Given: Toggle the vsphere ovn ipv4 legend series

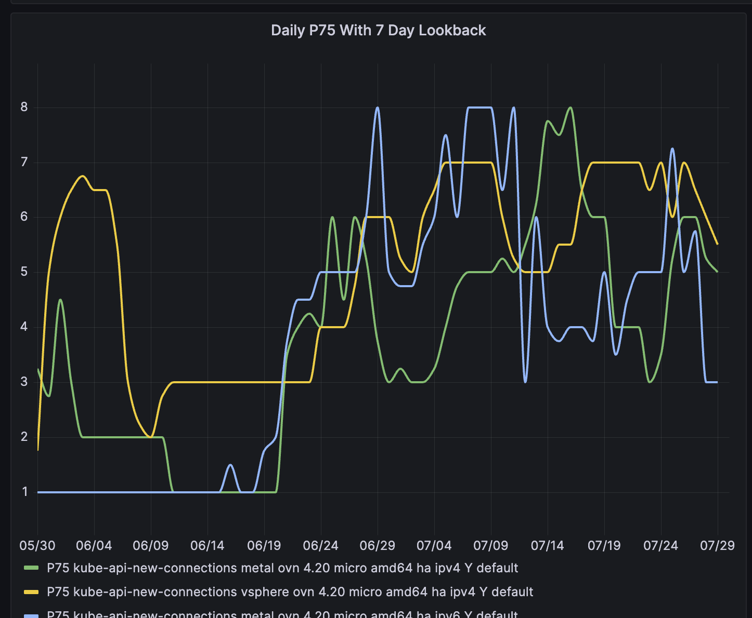Looking at the screenshot, I should point(290,592).
